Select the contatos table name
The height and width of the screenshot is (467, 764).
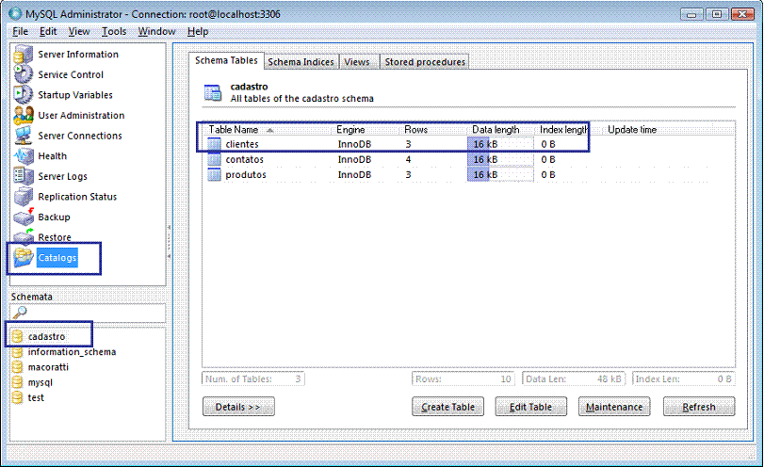click(x=245, y=159)
